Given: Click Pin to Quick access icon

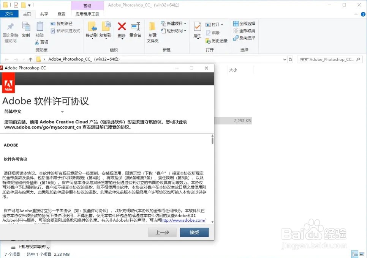Looking at the screenshot, I should [x=10, y=27].
